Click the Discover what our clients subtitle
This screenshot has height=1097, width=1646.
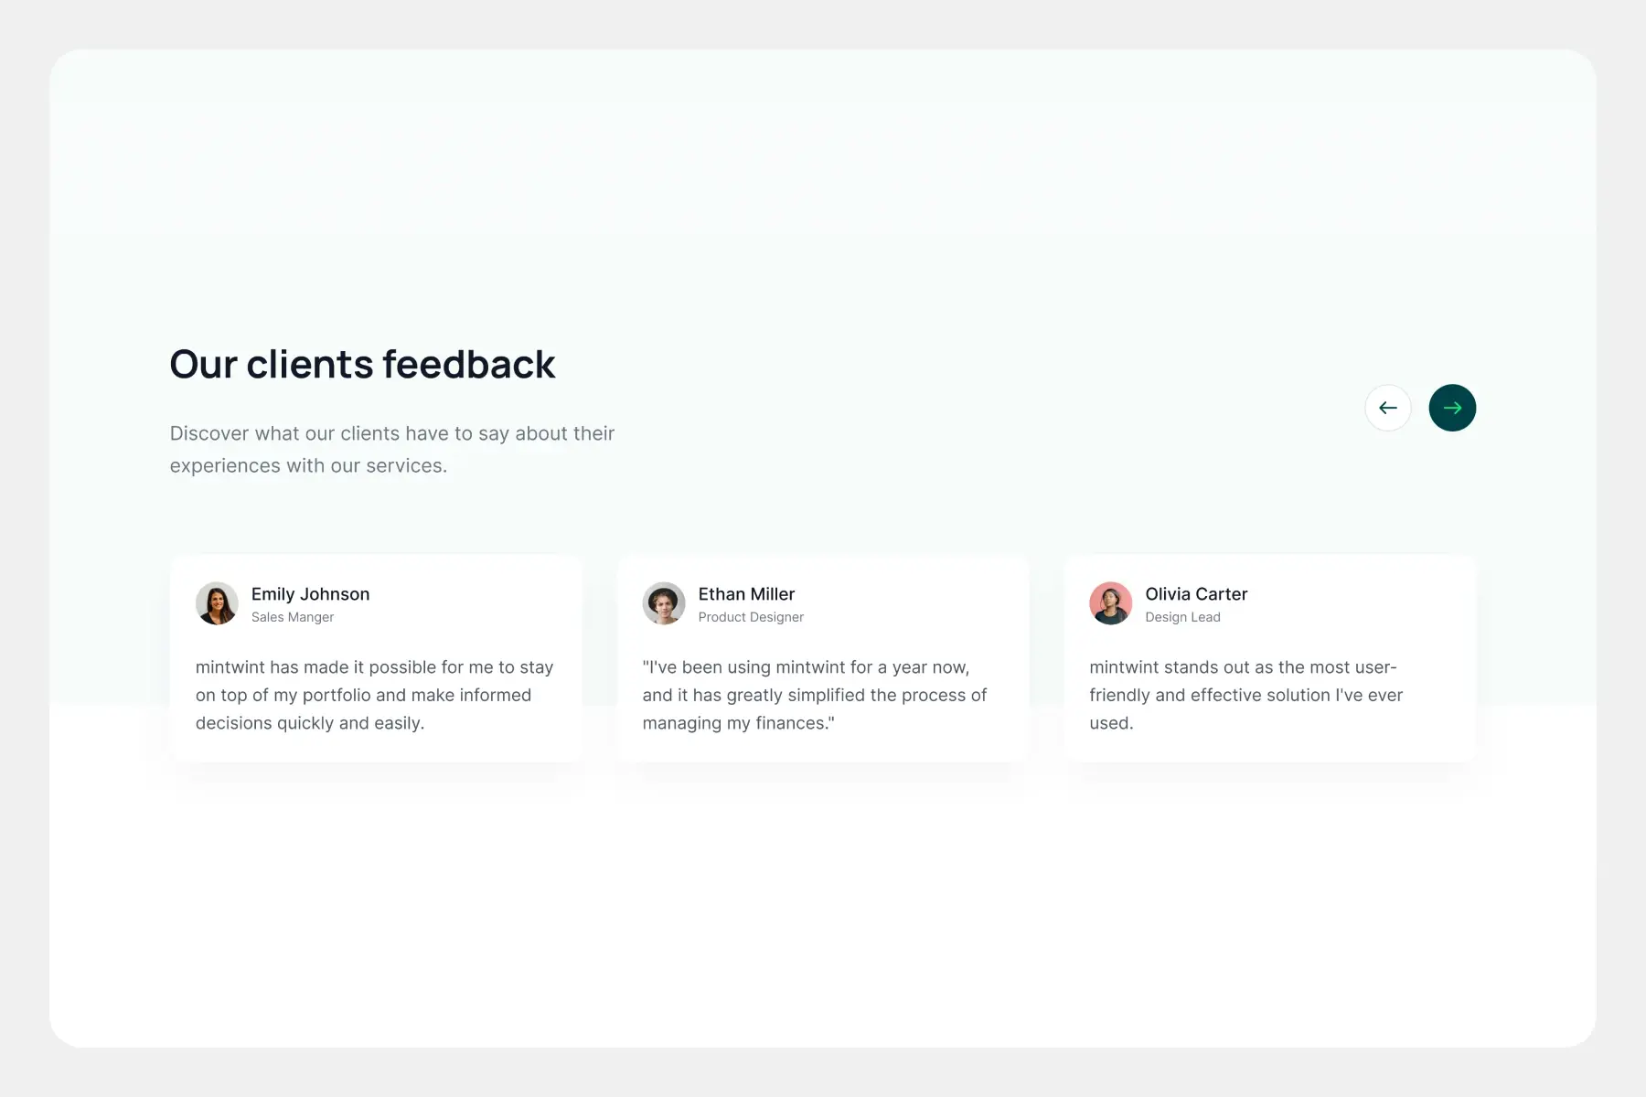coord(391,449)
